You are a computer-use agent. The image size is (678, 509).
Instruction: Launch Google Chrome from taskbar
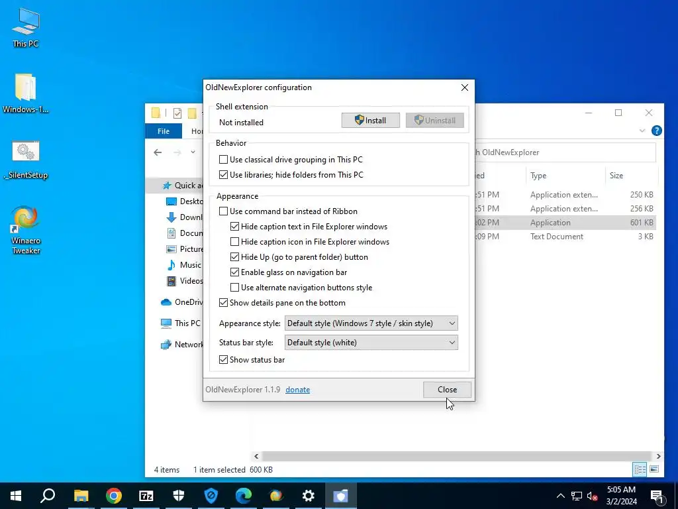point(113,496)
